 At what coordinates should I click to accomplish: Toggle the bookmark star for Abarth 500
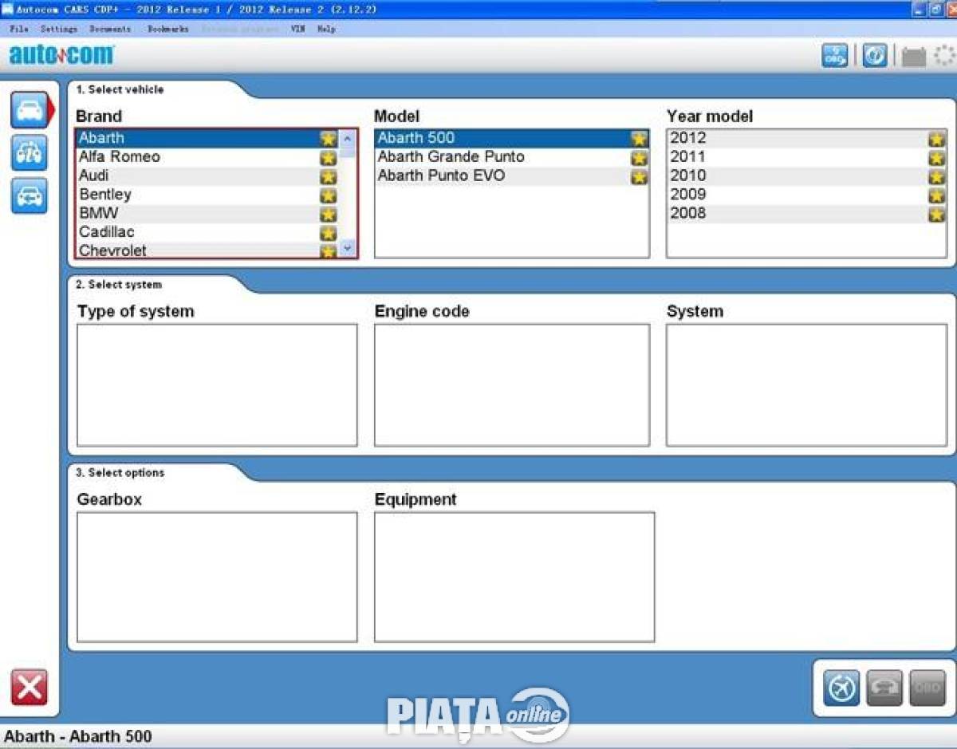tap(640, 139)
